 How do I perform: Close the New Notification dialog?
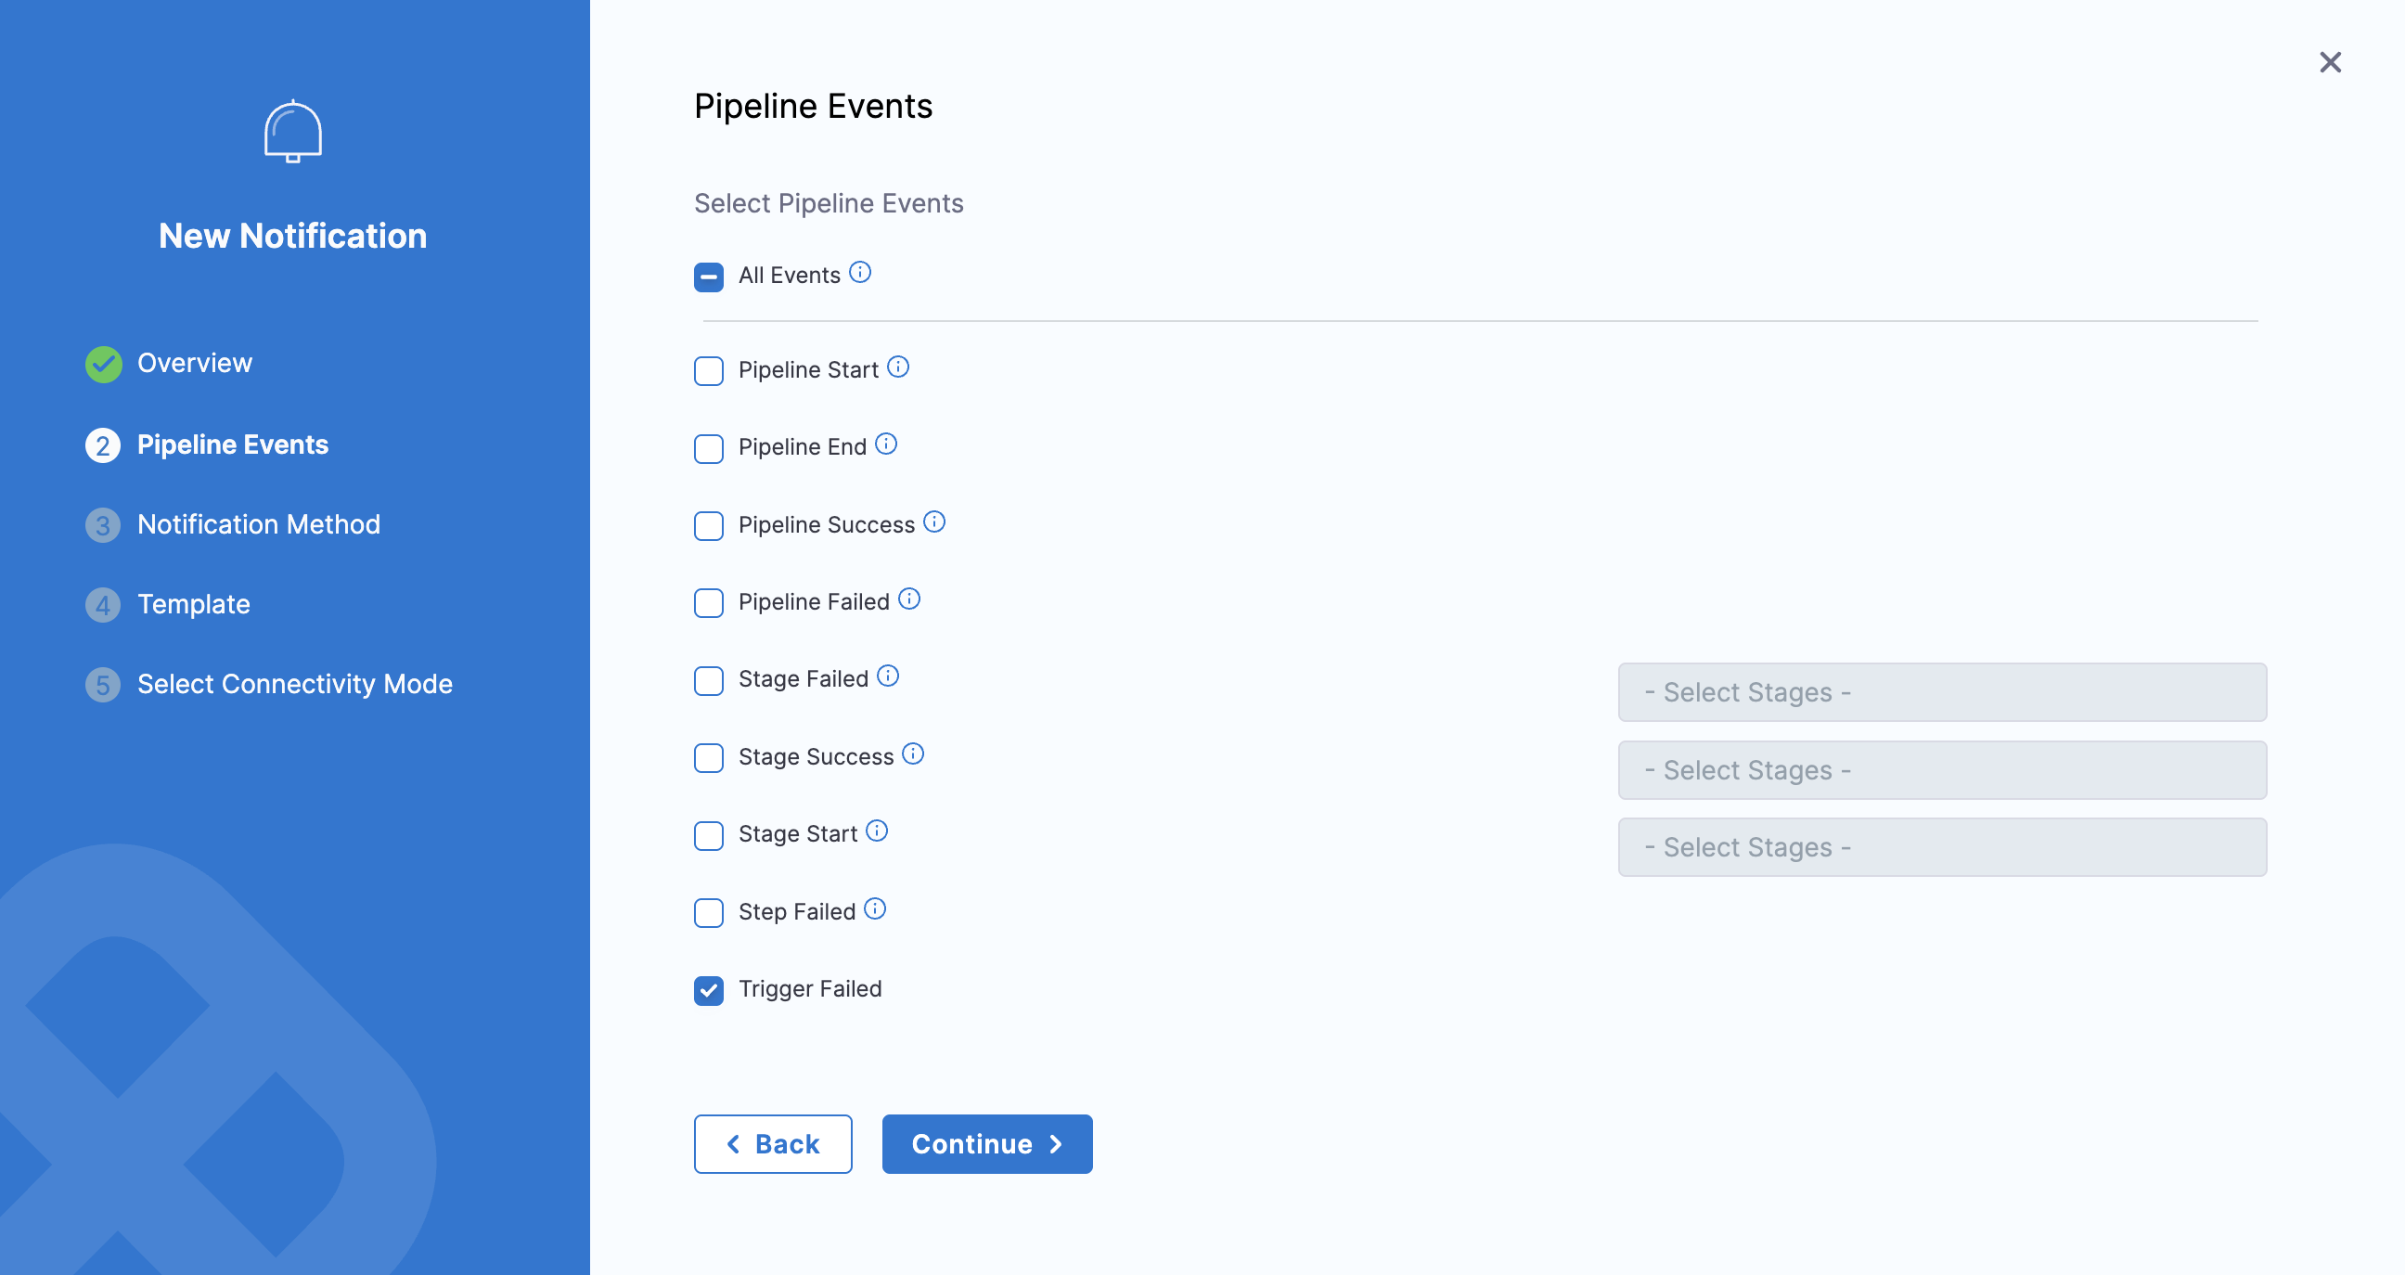(x=2331, y=62)
